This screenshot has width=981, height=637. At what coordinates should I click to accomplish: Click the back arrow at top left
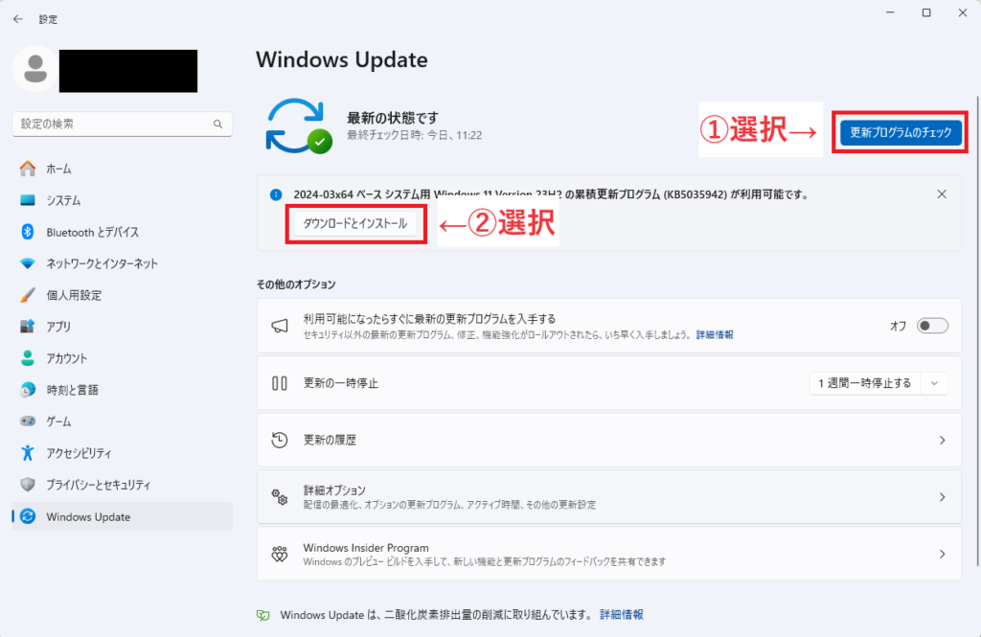(18, 19)
